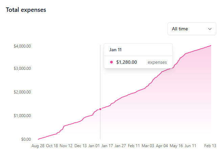The width and height of the screenshot is (221, 162).
Task: Open the All time range dropdown
Action: pyautogui.click(x=192, y=29)
